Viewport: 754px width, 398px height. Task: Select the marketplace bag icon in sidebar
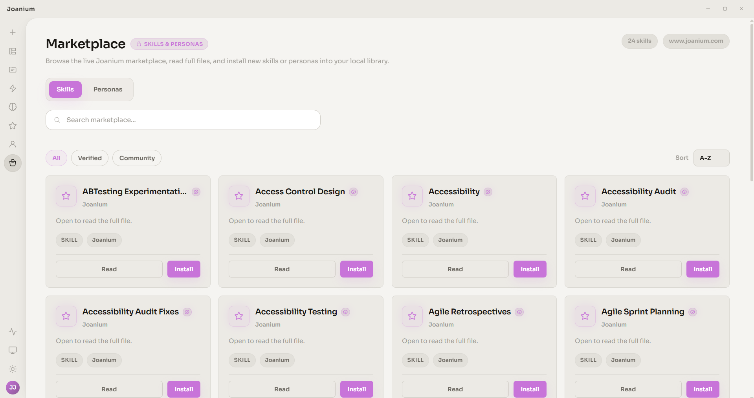pos(13,163)
